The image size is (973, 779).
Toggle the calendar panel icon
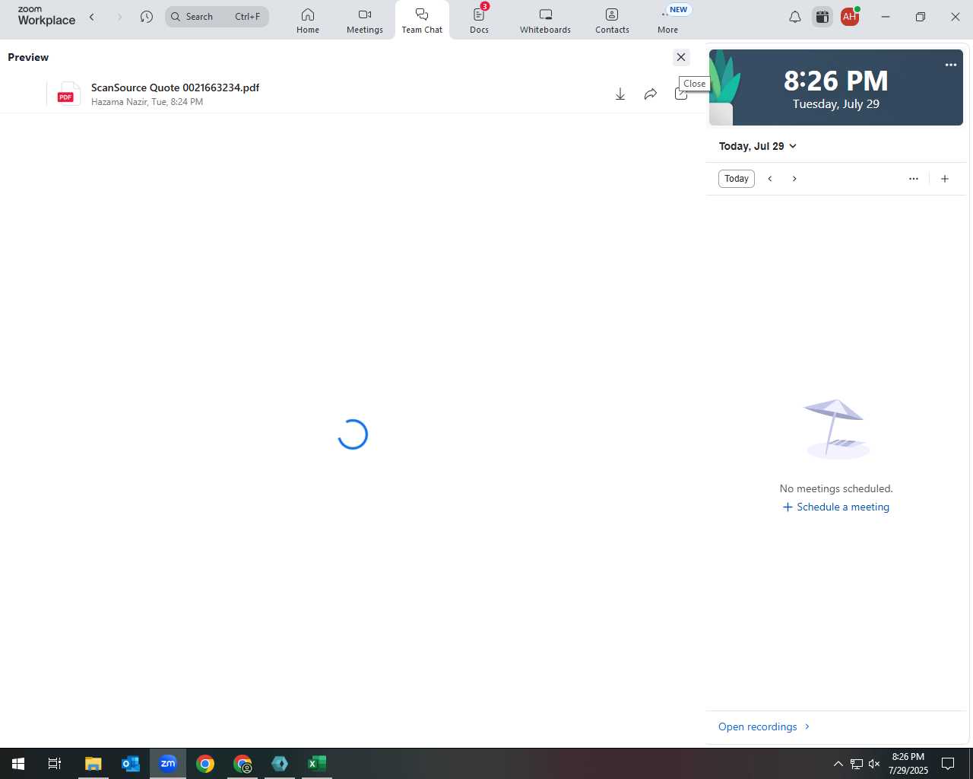(822, 17)
